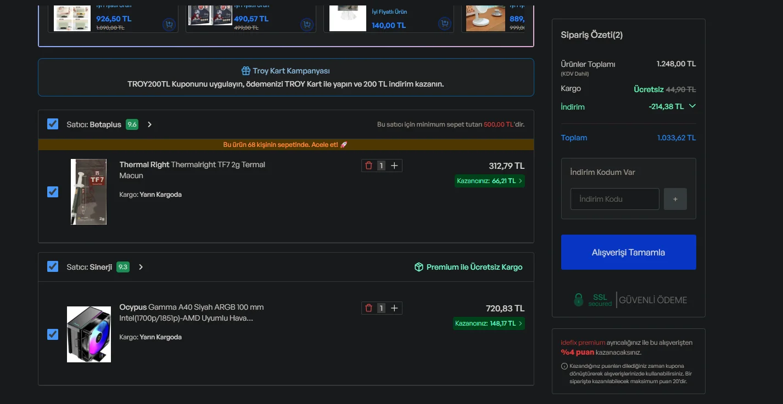Screen dimensions: 783x404
Task: Click the 490,57 TL carousel price
Action: (251, 19)
